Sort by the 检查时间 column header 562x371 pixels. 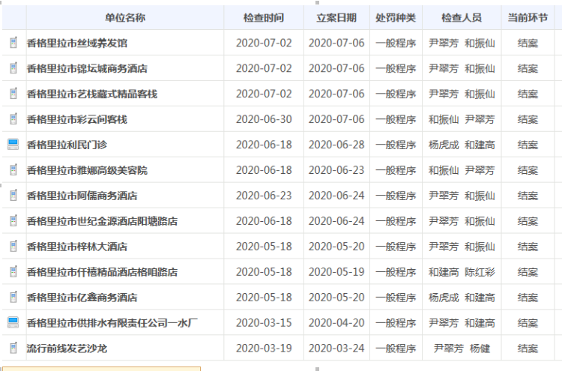click(264, 17)
